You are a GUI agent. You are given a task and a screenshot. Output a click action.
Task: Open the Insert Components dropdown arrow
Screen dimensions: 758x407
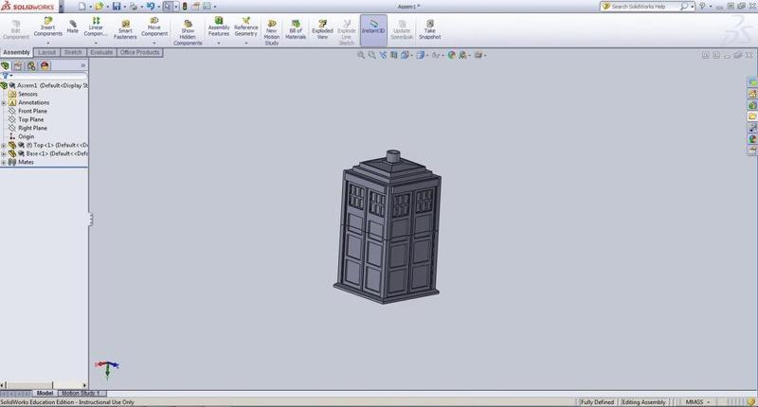point(48,43)
